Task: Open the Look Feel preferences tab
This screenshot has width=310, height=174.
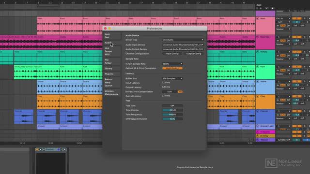Action: (x=112, y=36)
